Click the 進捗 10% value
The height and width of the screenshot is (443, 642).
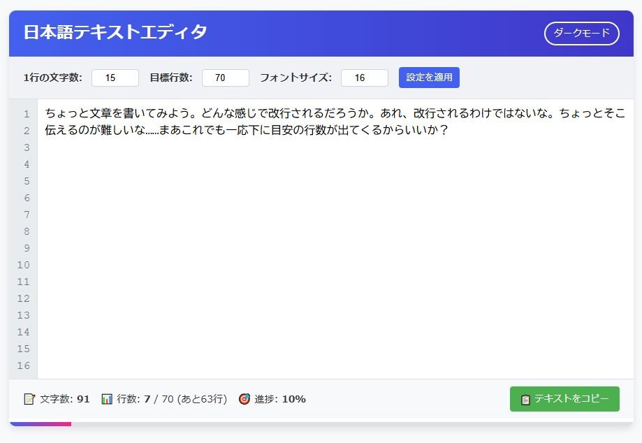pos(293,399)
